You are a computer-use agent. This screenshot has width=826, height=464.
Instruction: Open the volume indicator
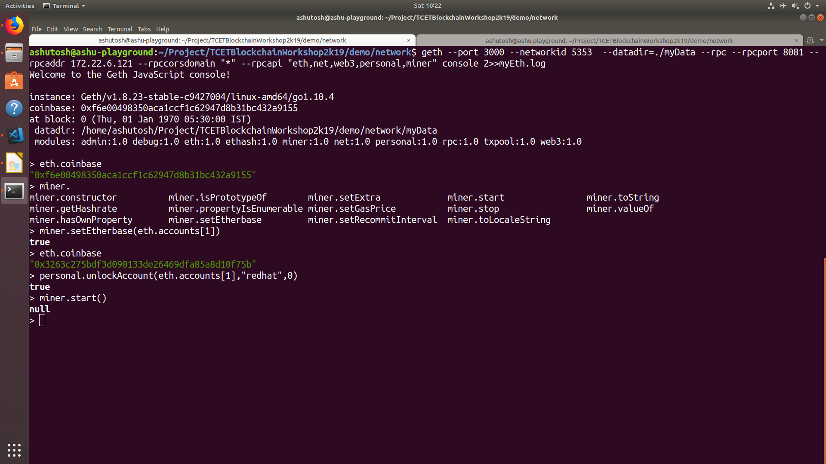[x=795, y=6]
